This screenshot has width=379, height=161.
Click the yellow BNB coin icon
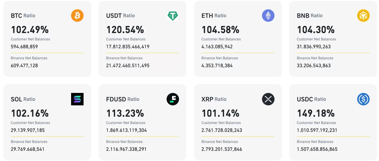pyautogui.click(x=363, y=16)
